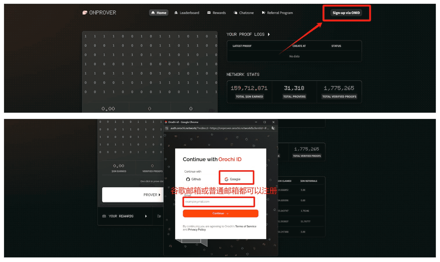The width and height of the screenshot is (440, 262).
Task: Go to the Rewards page
Action: (216, 13)
